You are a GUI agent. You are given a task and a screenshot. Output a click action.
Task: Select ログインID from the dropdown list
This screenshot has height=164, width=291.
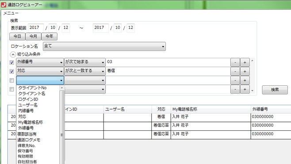(28, 99)
